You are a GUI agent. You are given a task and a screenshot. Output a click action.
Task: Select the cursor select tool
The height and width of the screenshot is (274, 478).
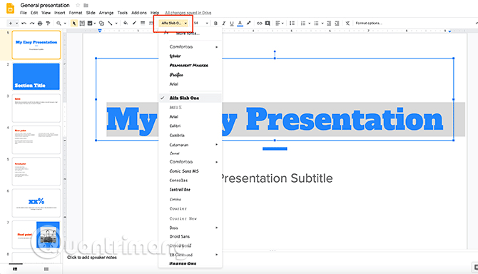(x=73, y=23)
